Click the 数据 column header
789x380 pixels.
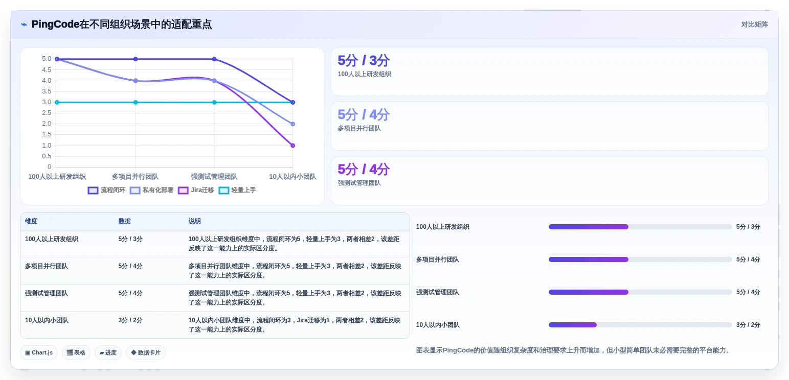(x=125, y=222)
